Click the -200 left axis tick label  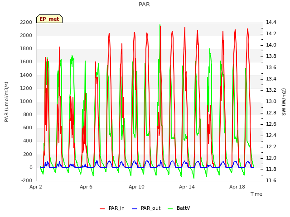point(27,181)
